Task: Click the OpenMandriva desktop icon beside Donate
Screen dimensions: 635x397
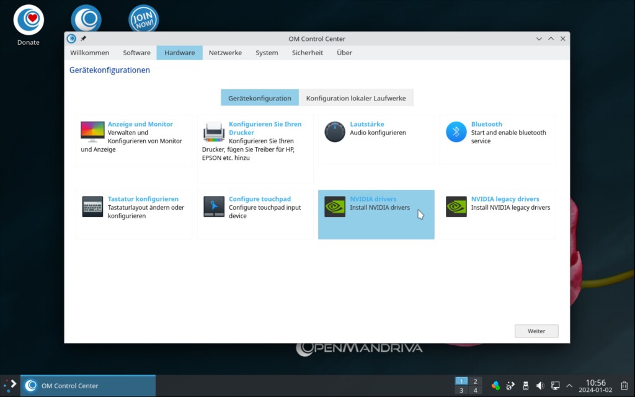Action: (x=86, y=18)
